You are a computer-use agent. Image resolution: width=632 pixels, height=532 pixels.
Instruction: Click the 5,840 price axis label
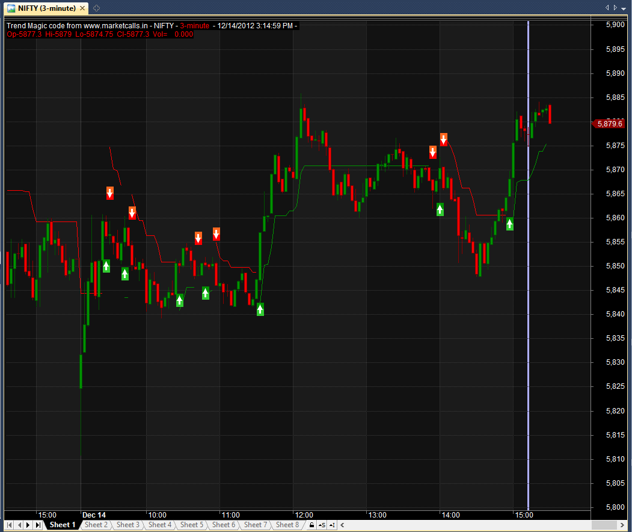pyautogui.click(x=615, y=314)
